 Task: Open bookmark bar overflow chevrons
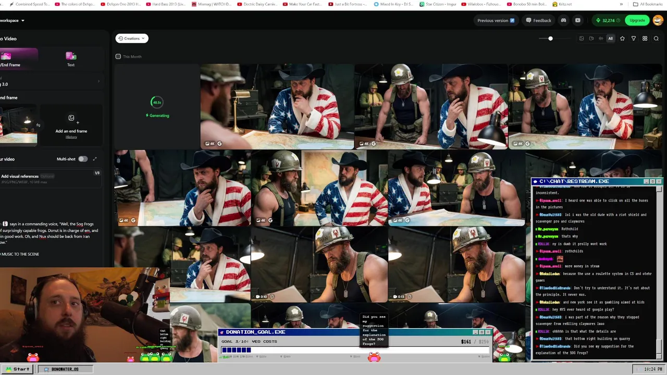(x=621, y=4)
